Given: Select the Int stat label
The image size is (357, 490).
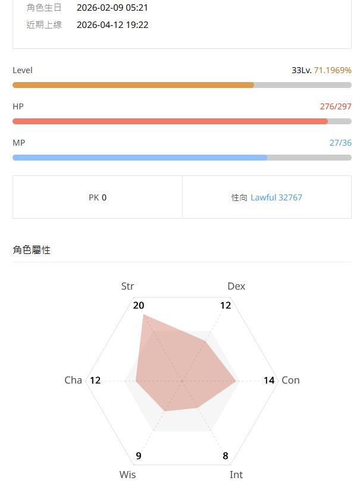Looking at the screenshot, I should [x=236, y=475].
